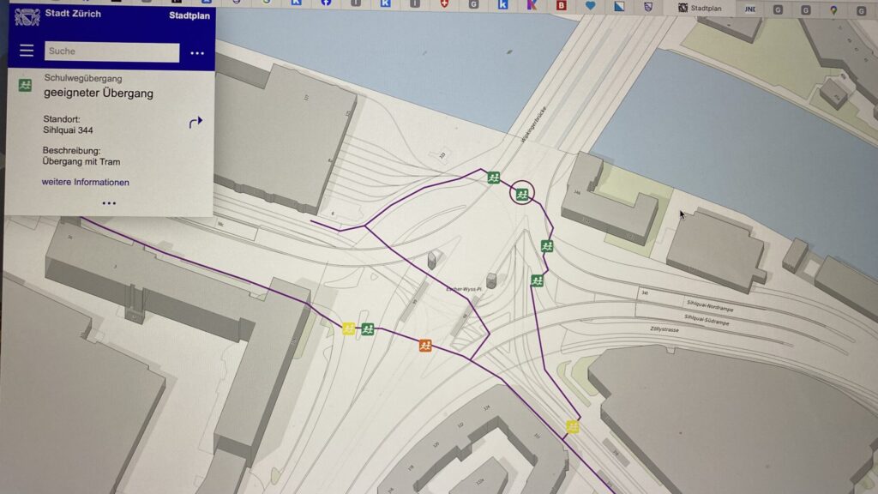
Task: Click the green crossing marker next to the yellow one
Action: coord(368,328)
